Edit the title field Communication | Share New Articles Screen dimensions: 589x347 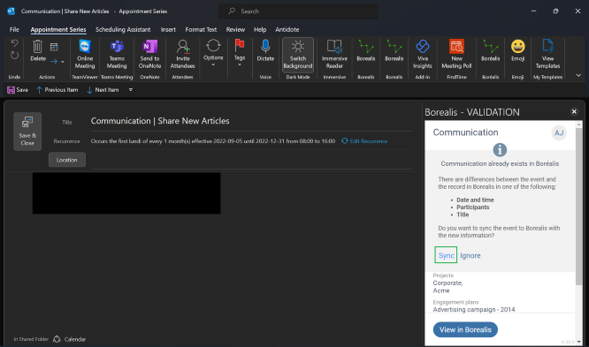[251, 121]
